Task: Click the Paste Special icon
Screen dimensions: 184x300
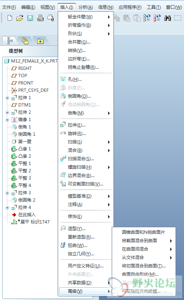Action: point(137,18)
